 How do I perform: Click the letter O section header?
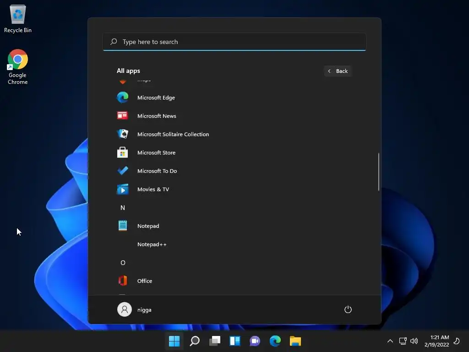click(123, 263)
